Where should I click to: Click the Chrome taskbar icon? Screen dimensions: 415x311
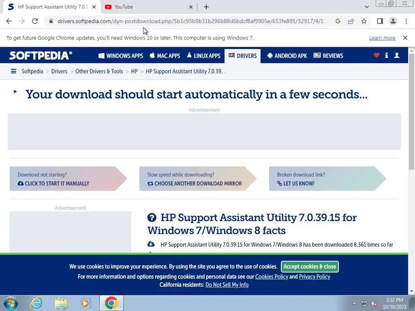click(111, 303)
